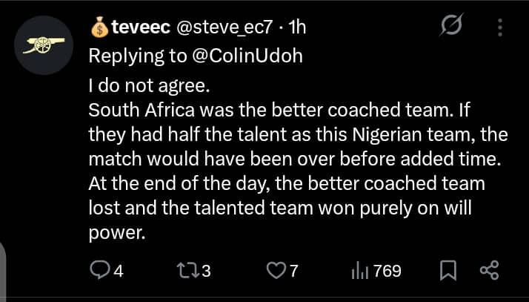Click the like count number 7
529x302 pixels.
click(x=293, y=272)
